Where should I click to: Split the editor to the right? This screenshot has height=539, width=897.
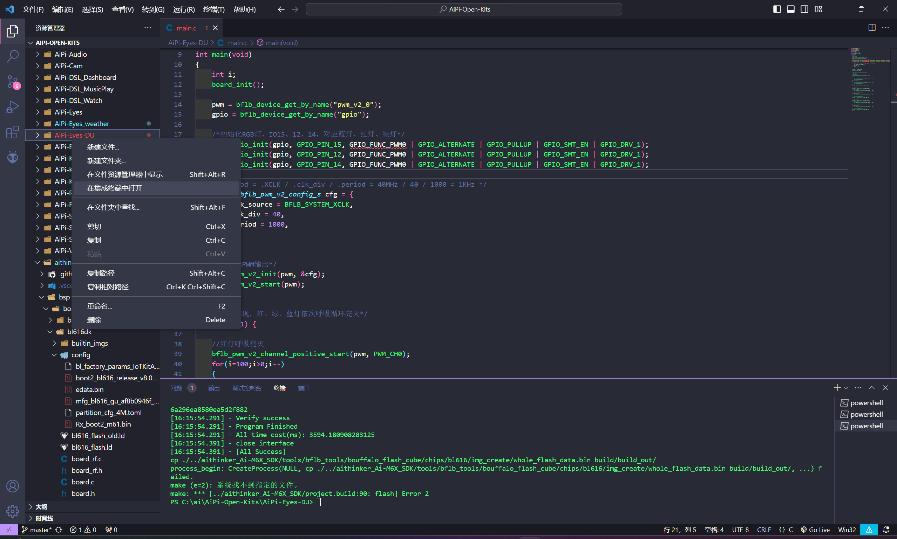pyautogui.click(x=872, y=28)
